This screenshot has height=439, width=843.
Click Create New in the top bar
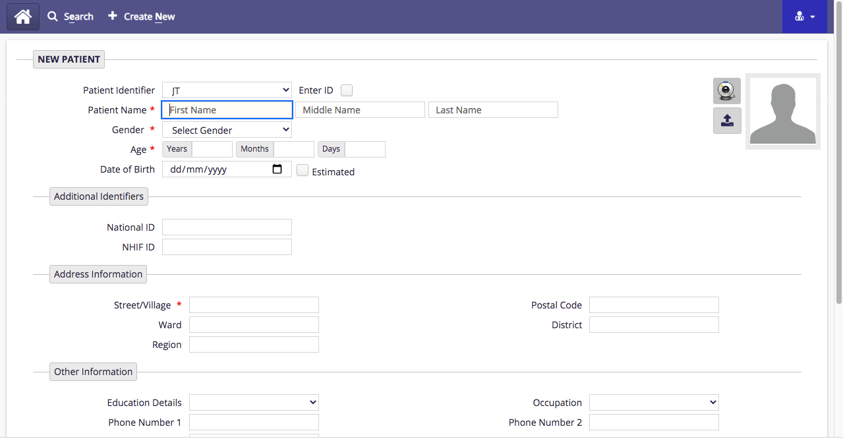[x=142, y=16]
